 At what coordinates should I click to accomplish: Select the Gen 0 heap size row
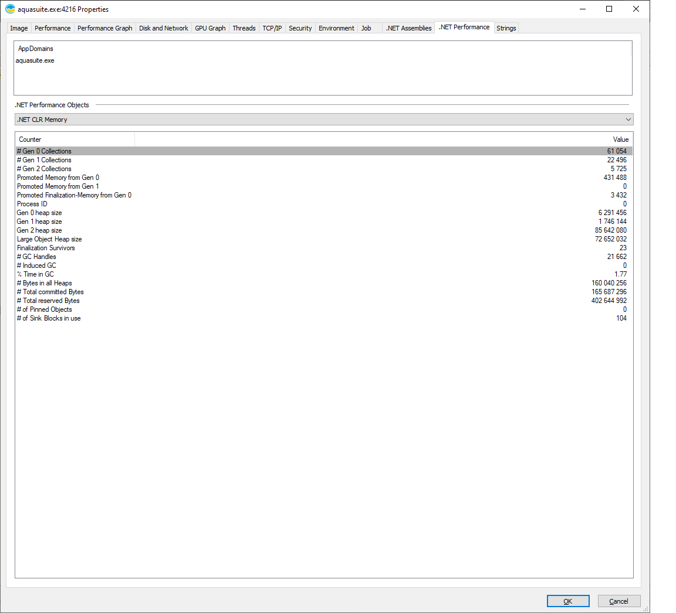click(x=324, y=213)
